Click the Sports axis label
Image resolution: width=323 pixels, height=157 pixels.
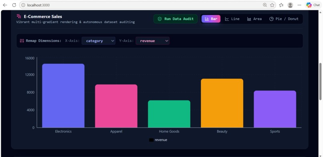(x=275, y=131)
